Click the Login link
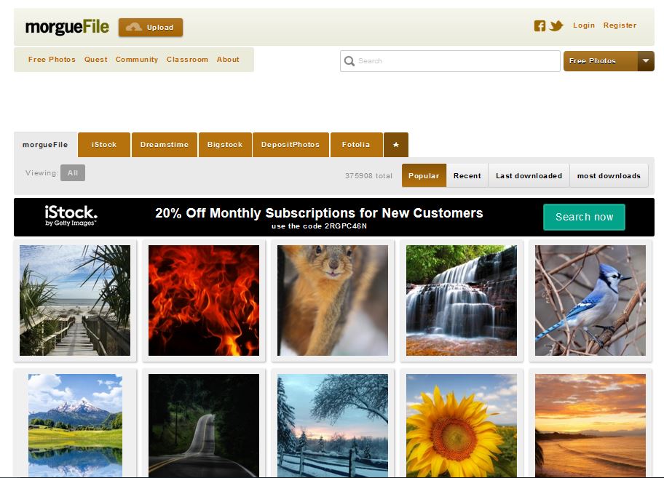The width and height of the screenshot is (664, 478). click(583, 25)
